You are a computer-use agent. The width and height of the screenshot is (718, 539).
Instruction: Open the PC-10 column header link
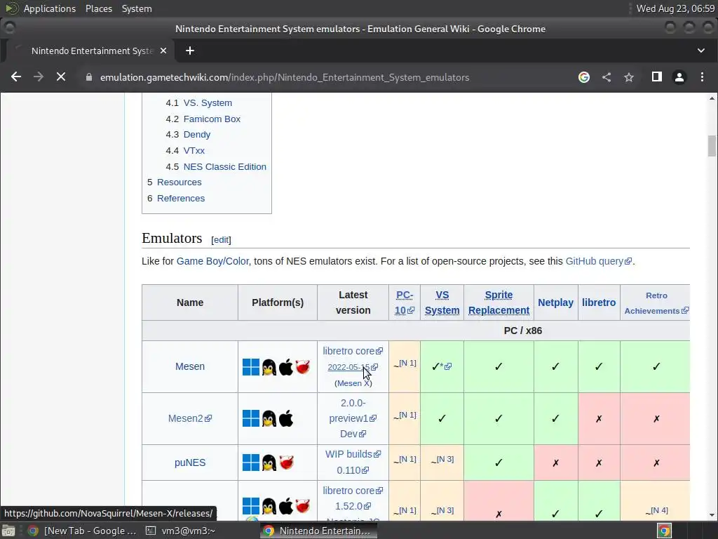tap(405, 302)
